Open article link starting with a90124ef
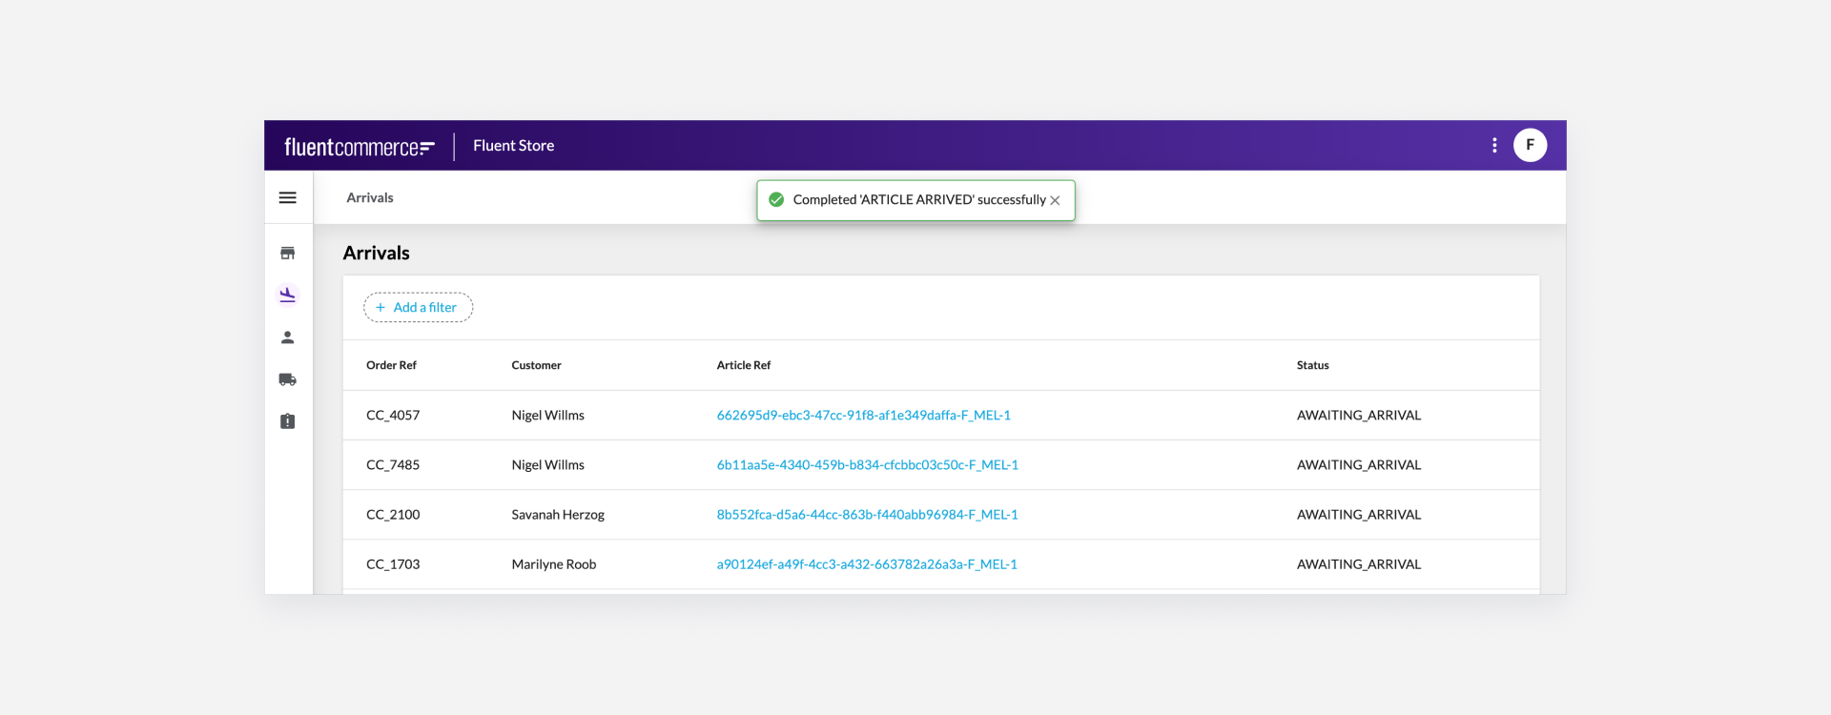Screen dimensions: 1831x715 click(866, 564)
